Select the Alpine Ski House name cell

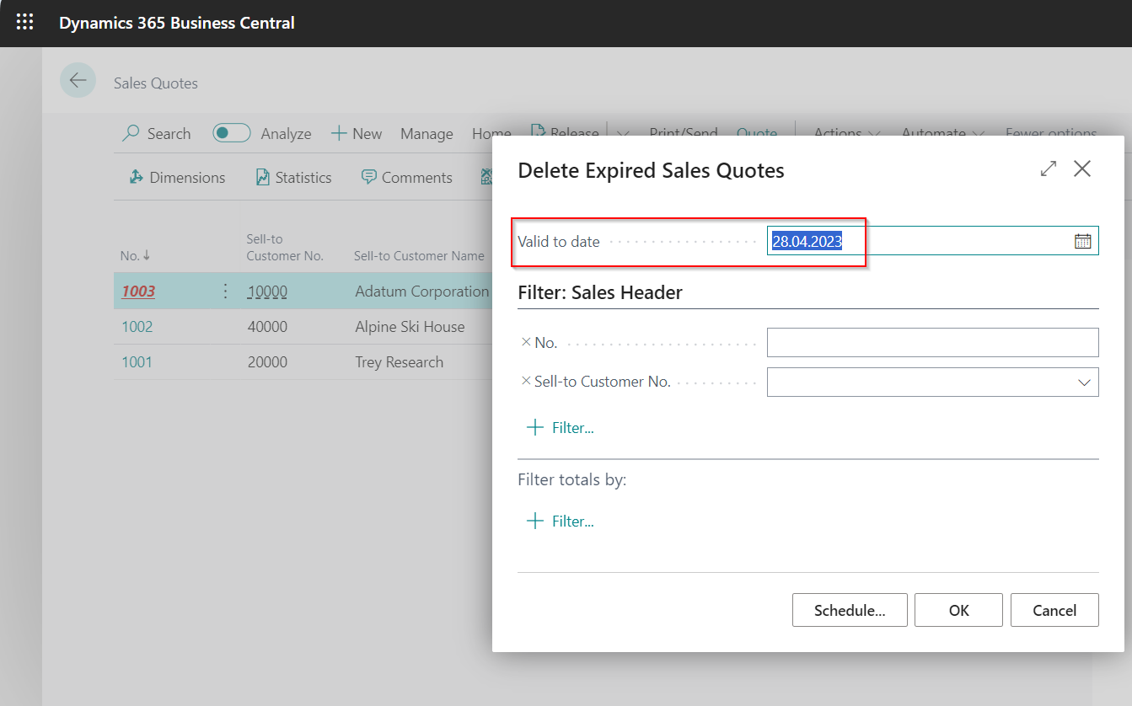point(410,326)
